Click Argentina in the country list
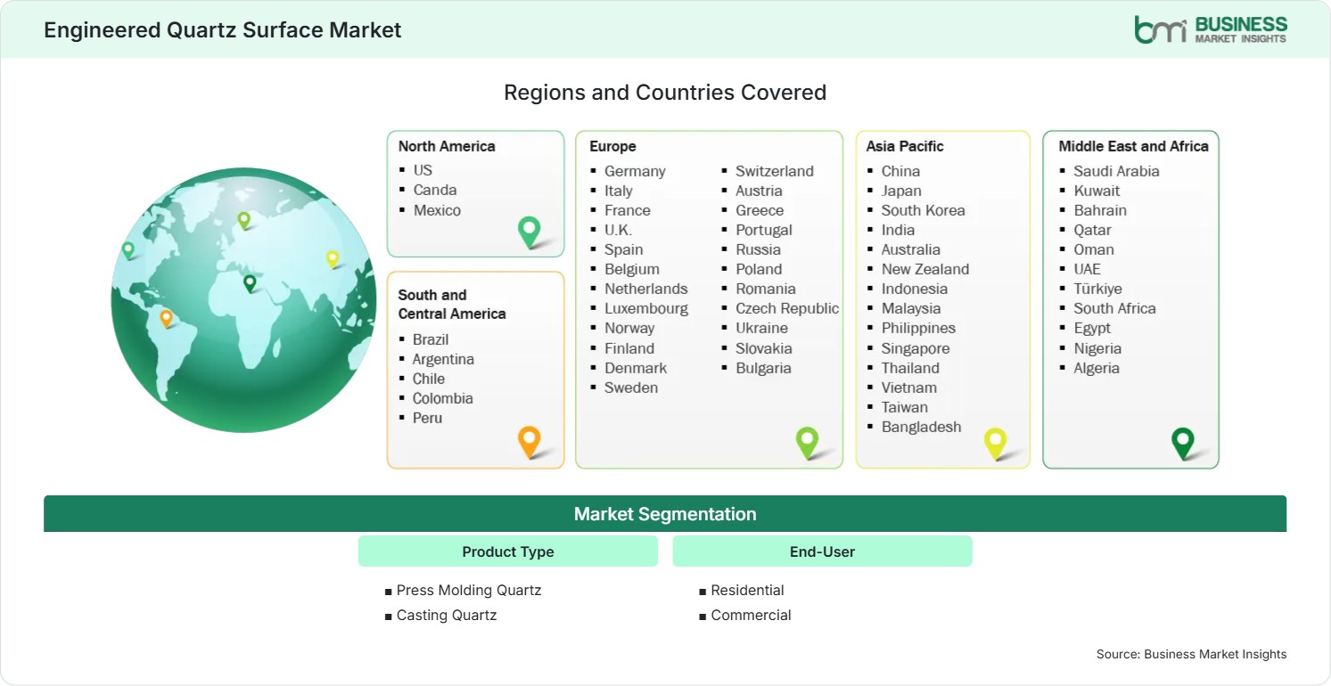The width and height of the screenshot is (1331, 686). pos(443,359)
